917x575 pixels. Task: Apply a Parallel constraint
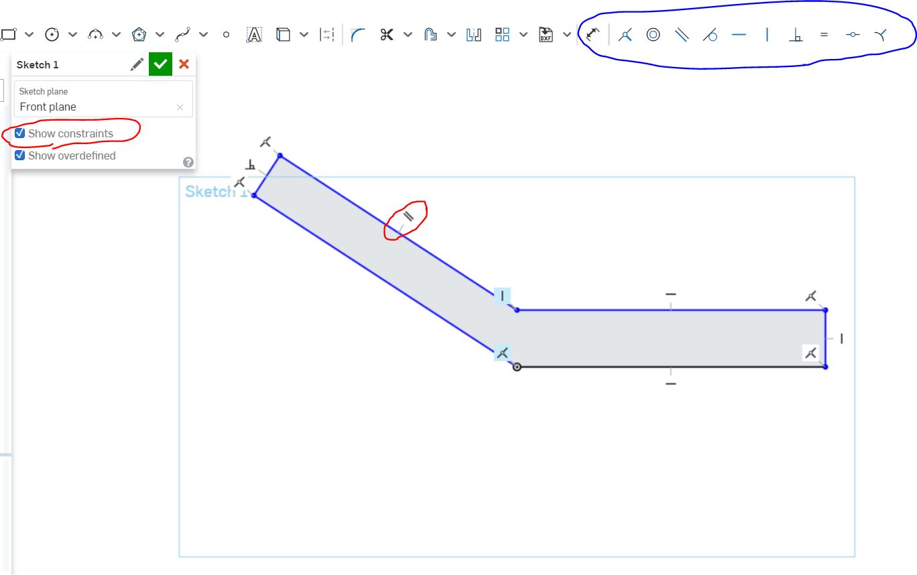682,35
